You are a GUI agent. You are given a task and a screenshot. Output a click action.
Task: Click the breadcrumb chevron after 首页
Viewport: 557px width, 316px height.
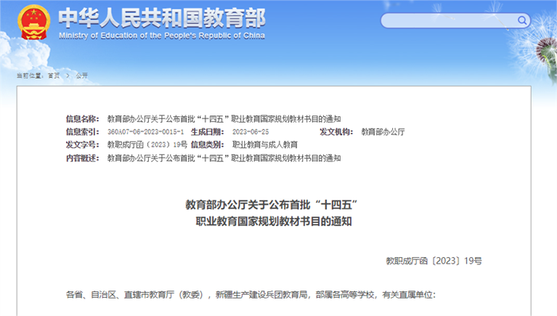pyautogui.click(x=68, y=76)
